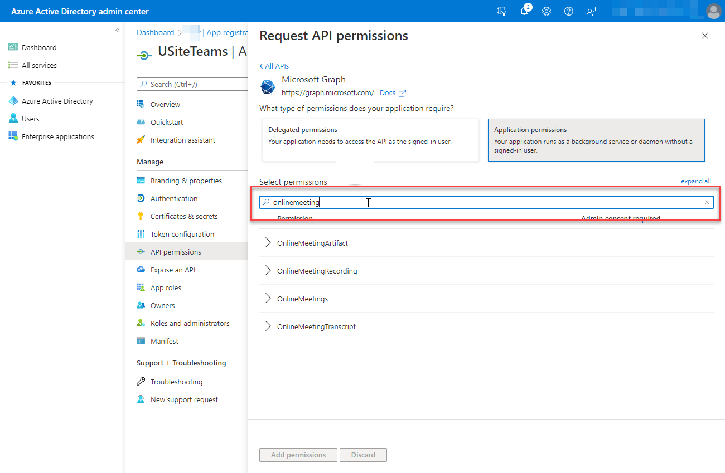
Task: Open account avatar menu
Action: pyautogui.click(x=713, y=11)
